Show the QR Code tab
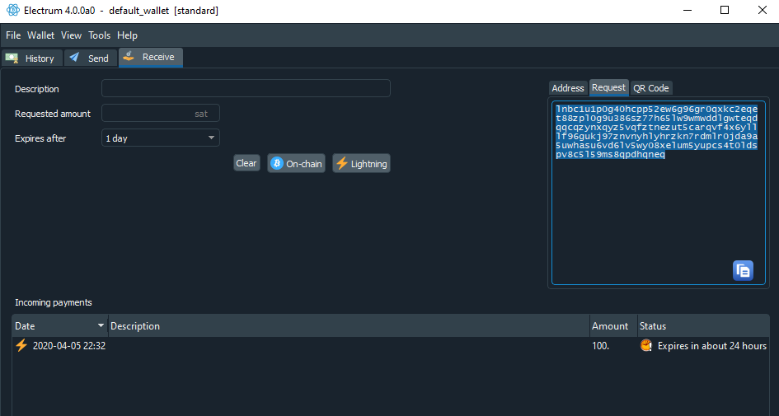This screenshot has width=779, height=416. tap(651, 88)
